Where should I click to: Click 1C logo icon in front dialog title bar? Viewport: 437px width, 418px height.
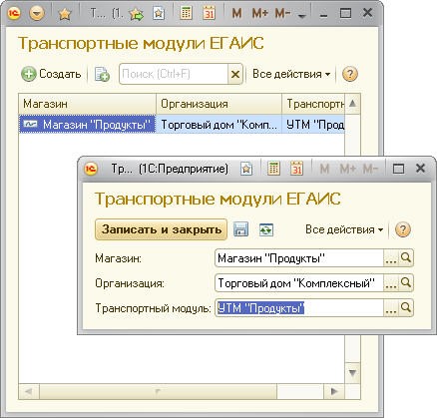[x=92, y=169]
